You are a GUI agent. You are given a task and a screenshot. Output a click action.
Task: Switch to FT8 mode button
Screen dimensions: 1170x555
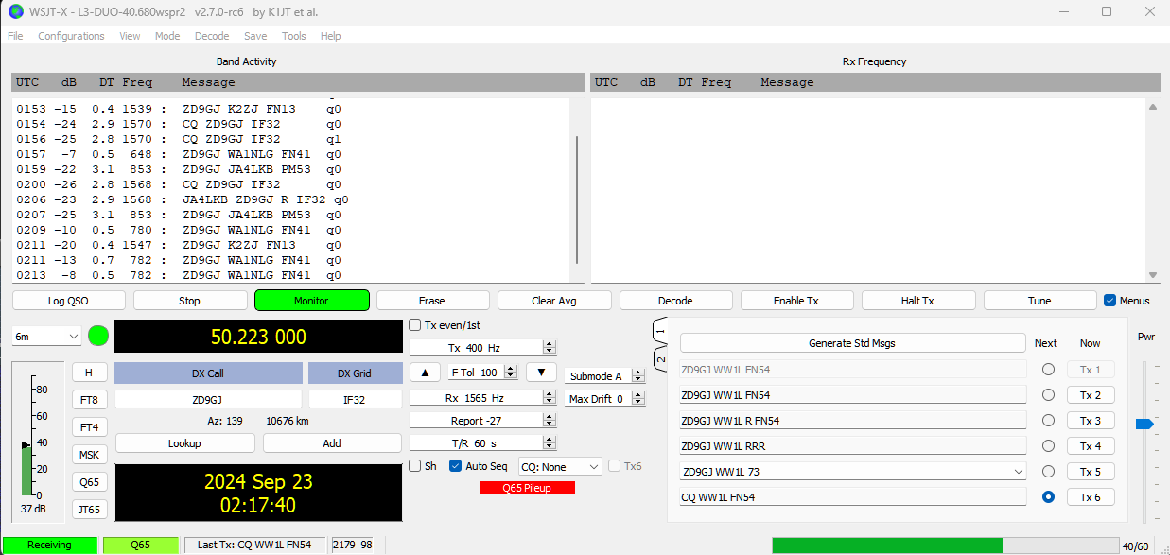89,400
